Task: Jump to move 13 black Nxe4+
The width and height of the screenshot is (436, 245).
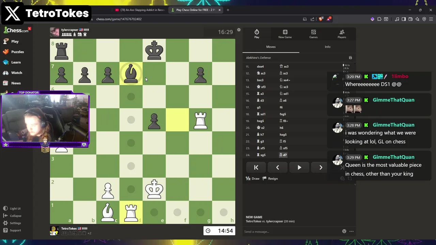Action: click(x=285, y=80)
